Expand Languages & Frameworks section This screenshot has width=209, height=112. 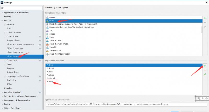2,100
